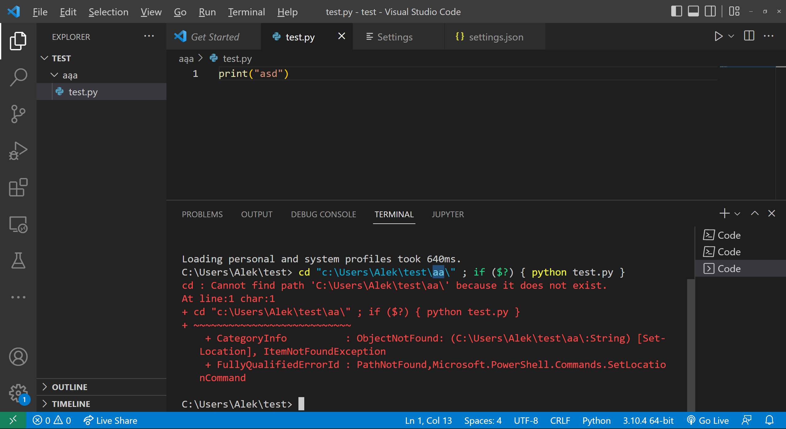Select test.py in the Explorer tree
The width and height of the screenshot is (786, 429).
tap(101, 92)
